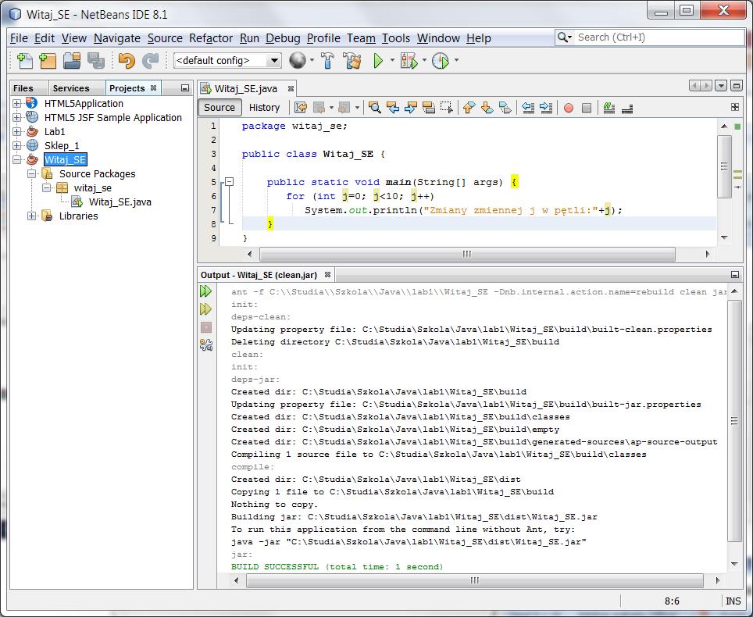Open the Refactor menu
Image resolution: width=753 pixels, height=617 pixels.
pos(211,38)
